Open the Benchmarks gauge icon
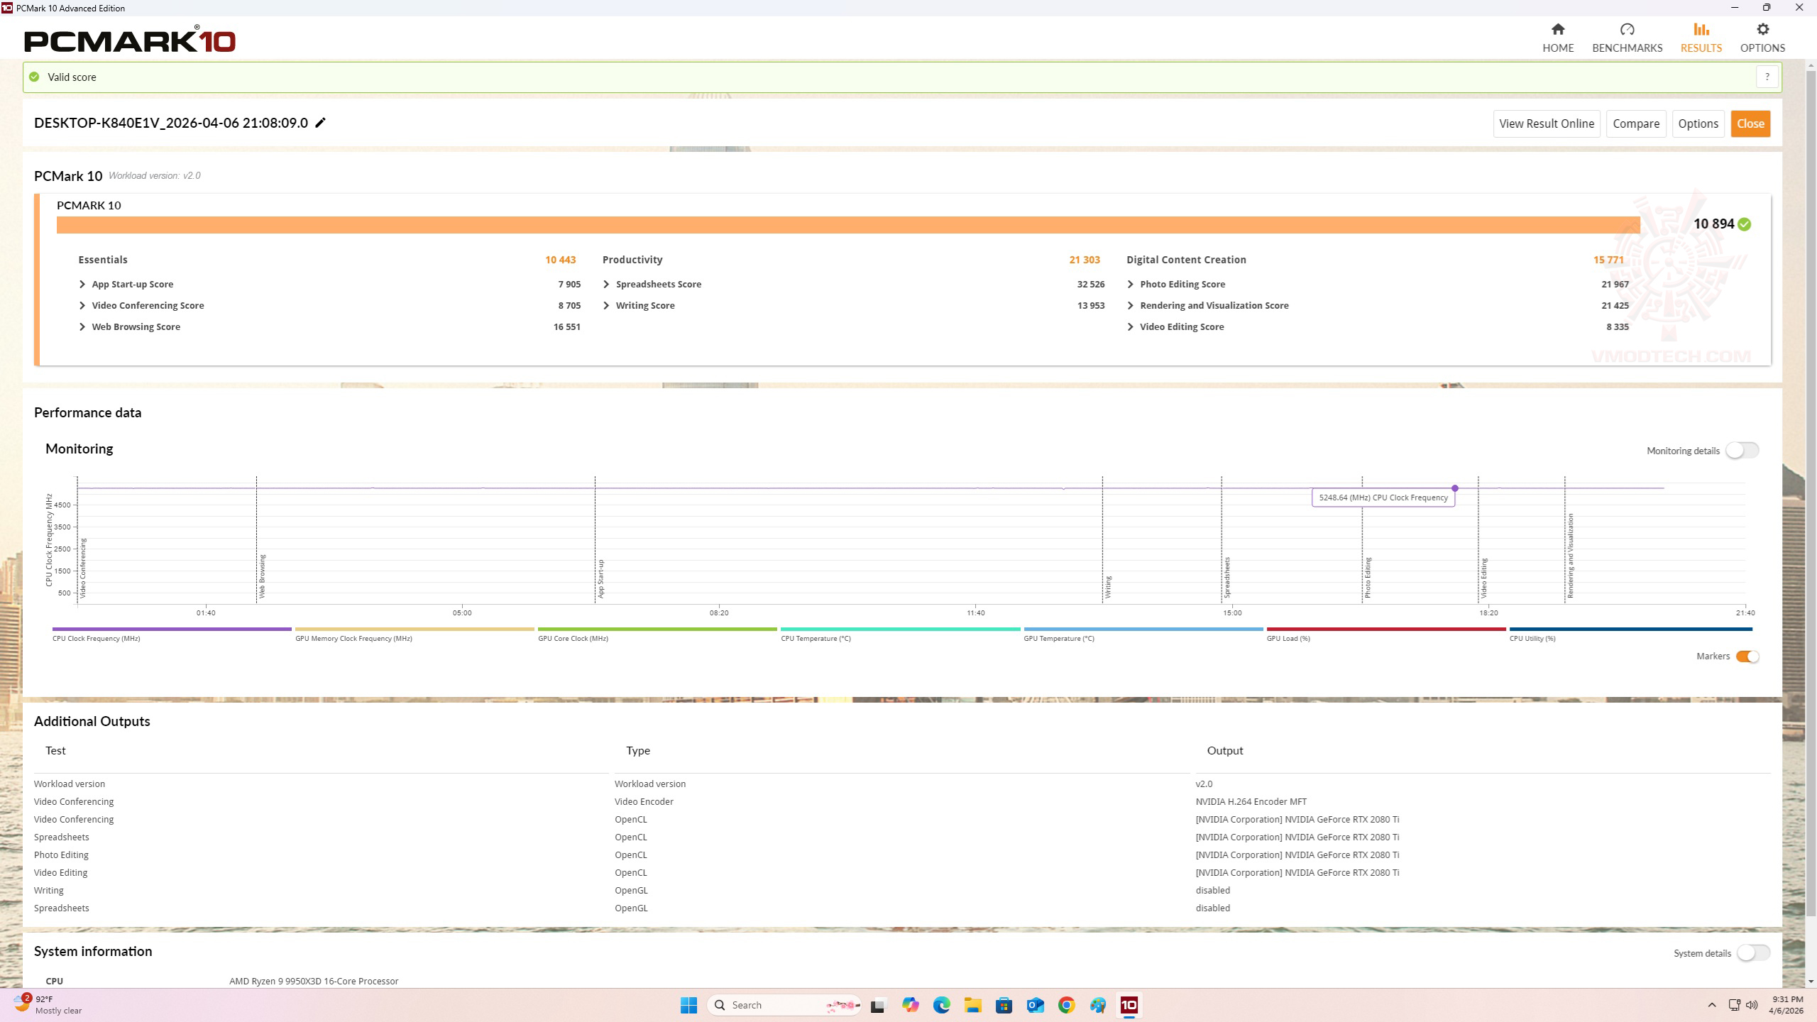Screen dimensions: 1817x1022 click(1627, 30)
